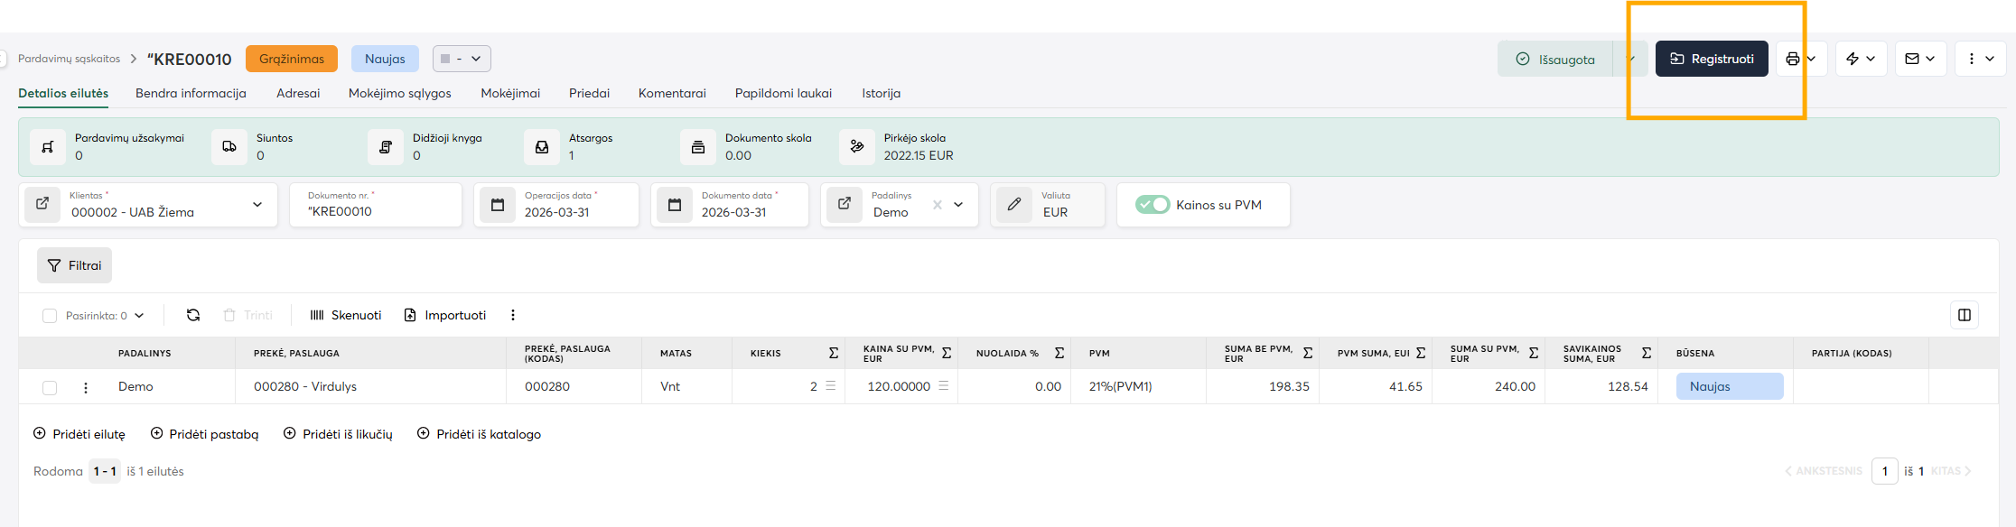Switch to the Bendra informacija tab
Screen dimensions: 2016x527
tap(191, 93)
